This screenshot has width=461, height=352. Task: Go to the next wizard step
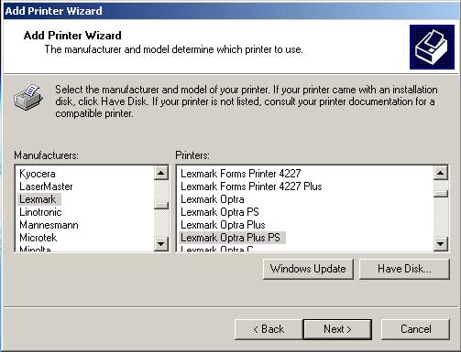pos(337,329)
